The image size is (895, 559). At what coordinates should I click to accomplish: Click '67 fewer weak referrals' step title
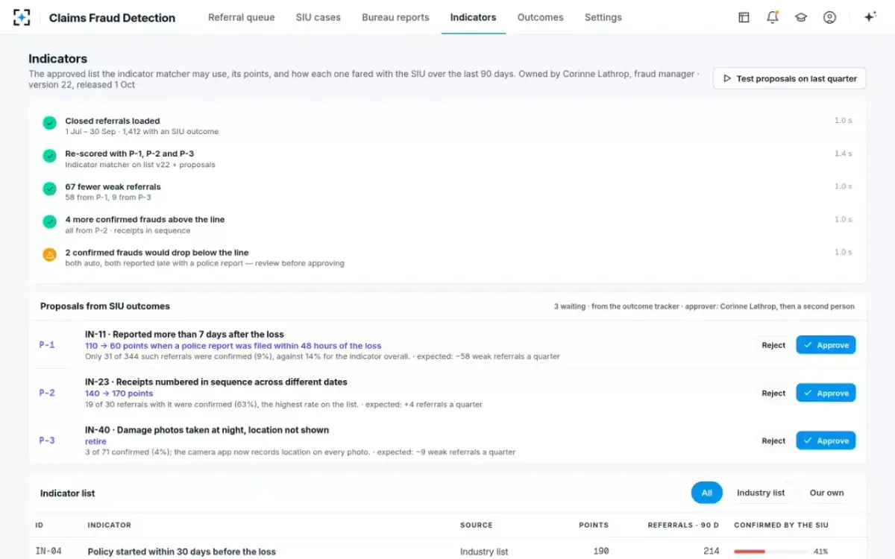pos(113,187)
